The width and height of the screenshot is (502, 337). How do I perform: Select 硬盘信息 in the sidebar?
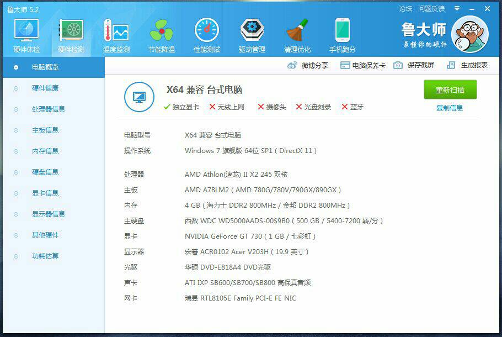[x=54, y=172]
